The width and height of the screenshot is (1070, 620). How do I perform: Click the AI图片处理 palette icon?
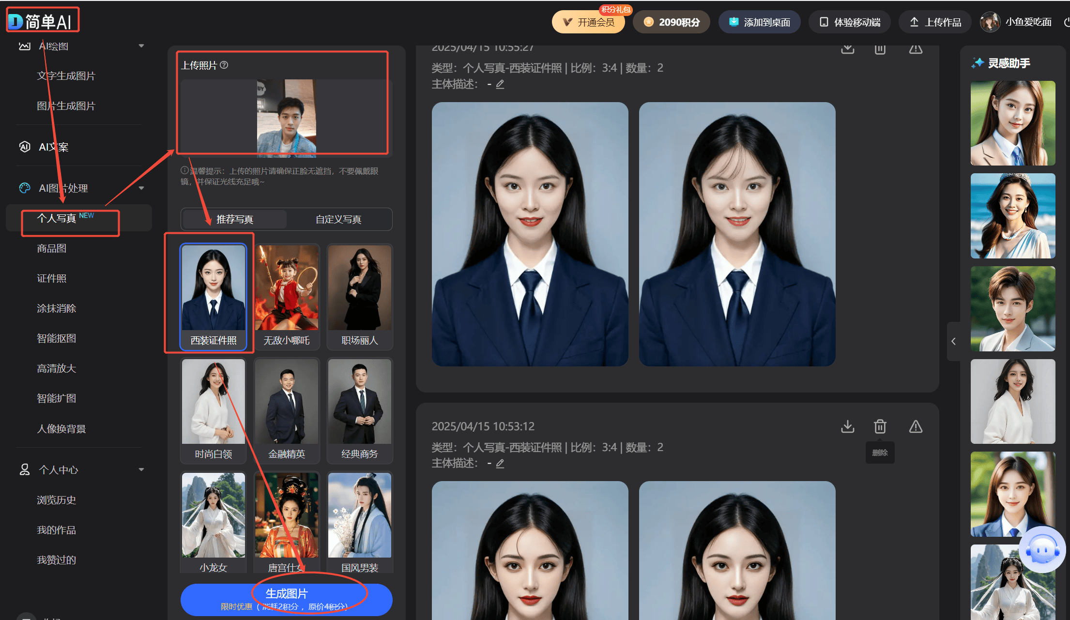coord(25,188)
